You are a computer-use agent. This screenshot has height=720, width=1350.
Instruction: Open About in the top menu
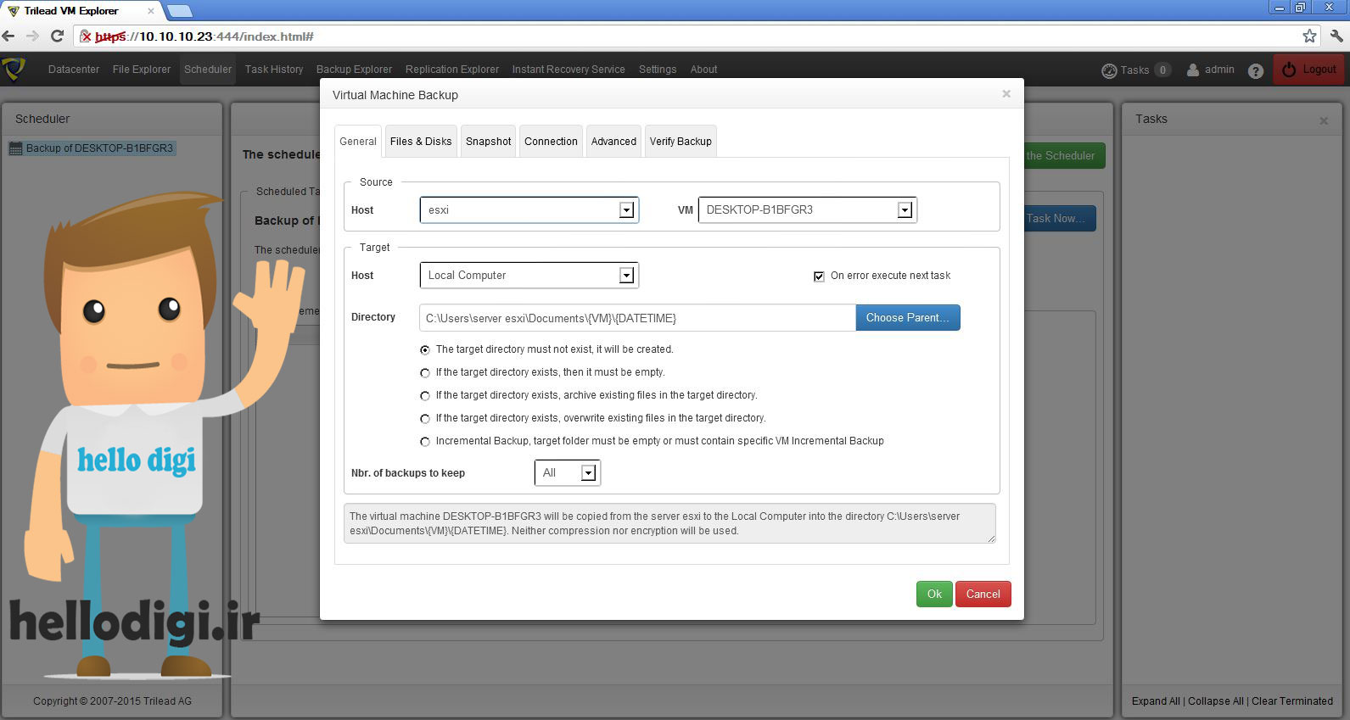703,70
